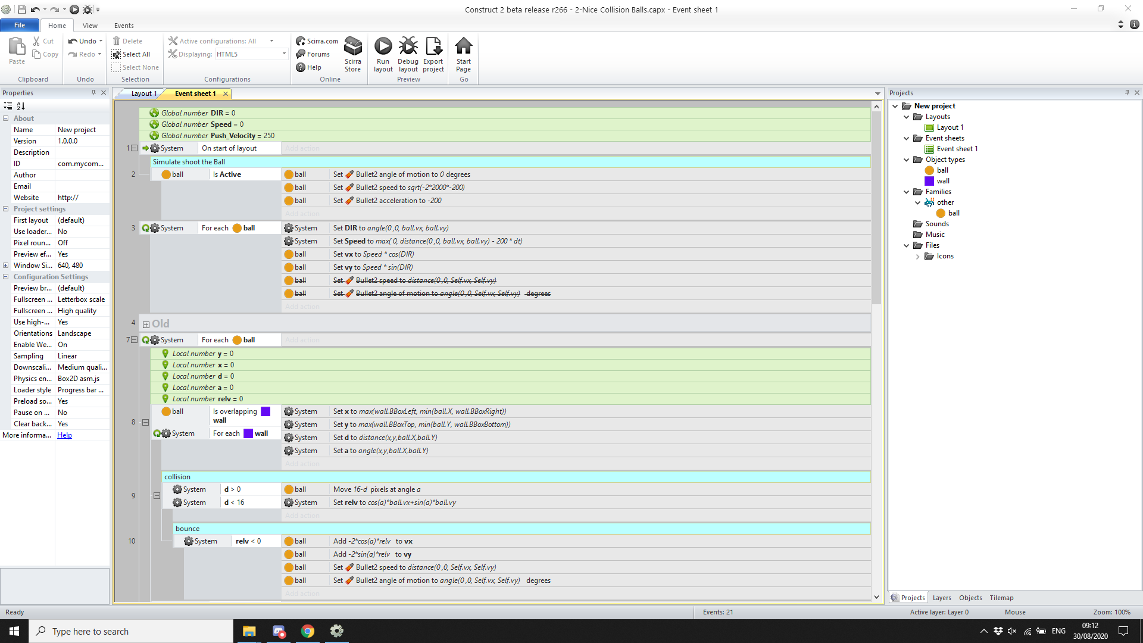Expand the Window Size property
The height and width of the screenshot is (643, 1143).
tap(6, 266)
